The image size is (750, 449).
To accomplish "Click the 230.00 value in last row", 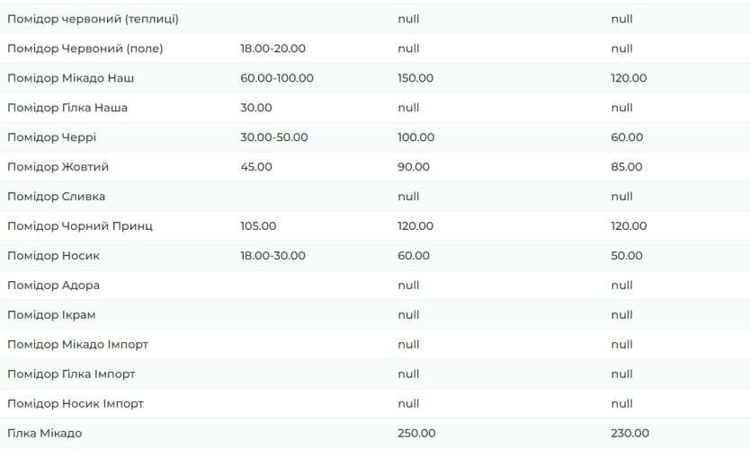I will (x=629, y=434).
